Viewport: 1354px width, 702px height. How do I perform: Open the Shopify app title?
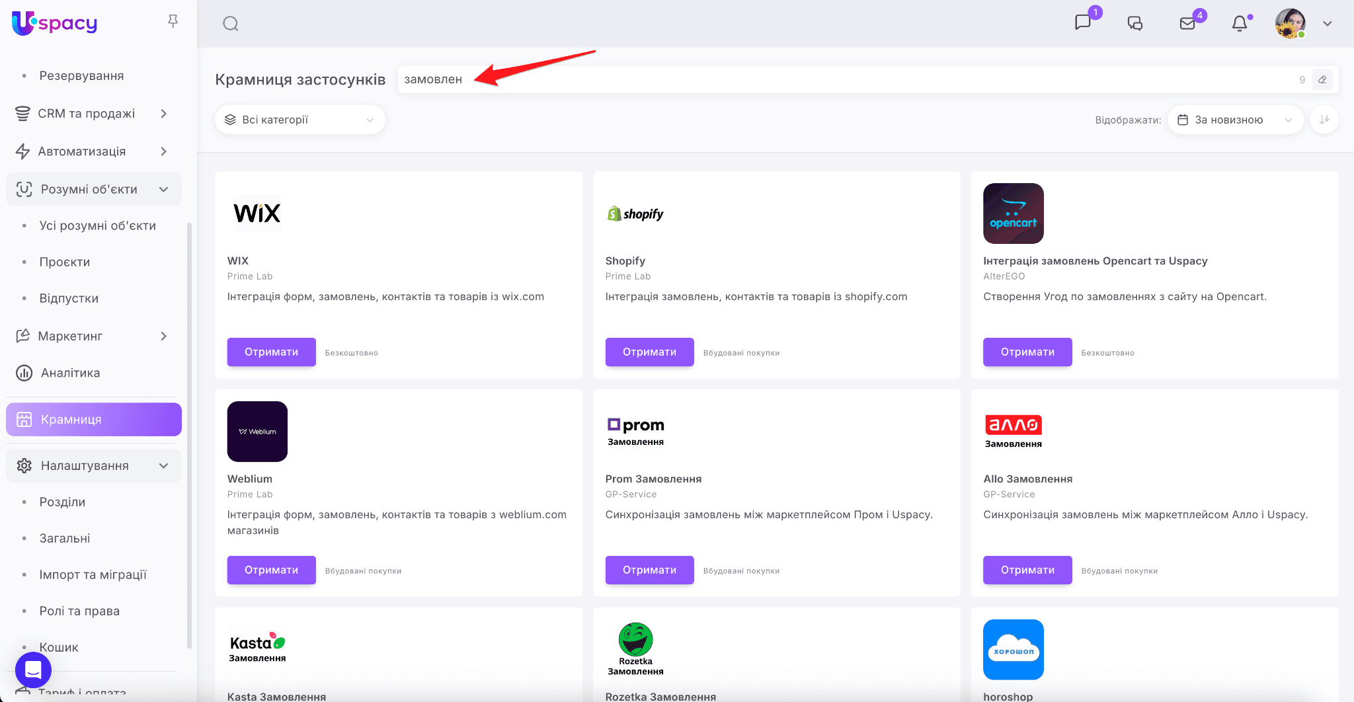click(625, 261)
